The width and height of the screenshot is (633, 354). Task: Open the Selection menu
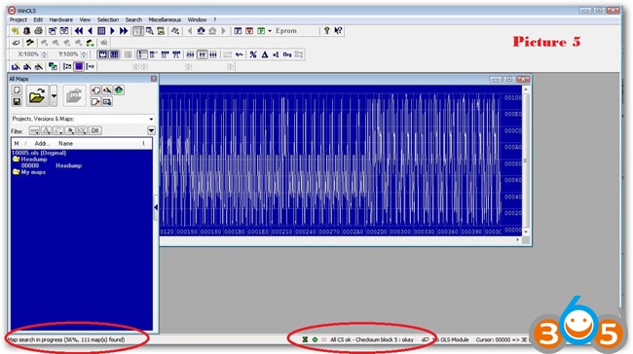[x=108, y=19]
